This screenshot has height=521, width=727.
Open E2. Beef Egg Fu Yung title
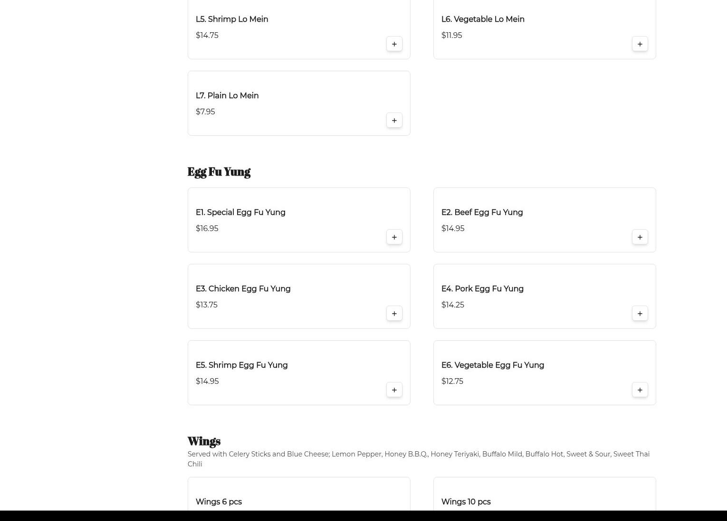482,213
